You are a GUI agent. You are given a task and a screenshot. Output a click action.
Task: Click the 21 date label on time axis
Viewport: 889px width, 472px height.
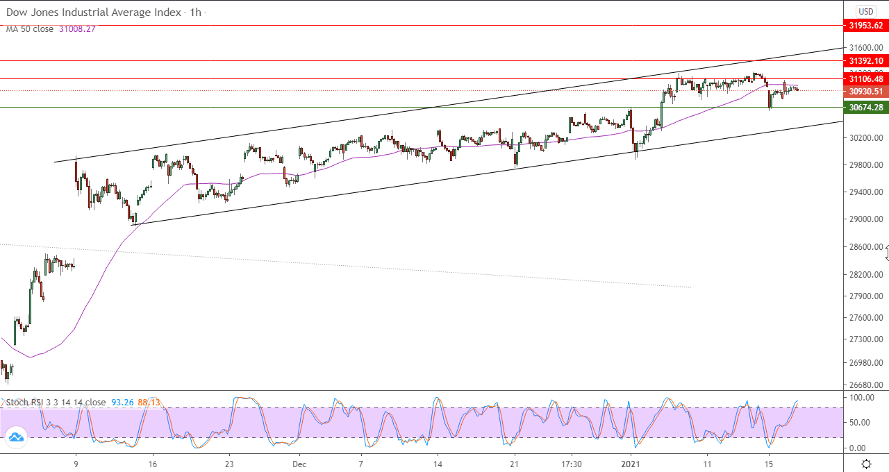513,463
